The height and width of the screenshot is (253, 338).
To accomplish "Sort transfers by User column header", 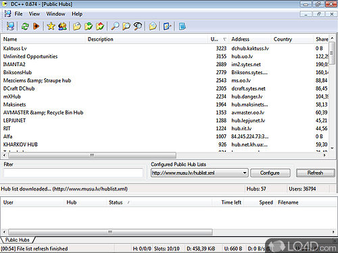I will [32, 202].
